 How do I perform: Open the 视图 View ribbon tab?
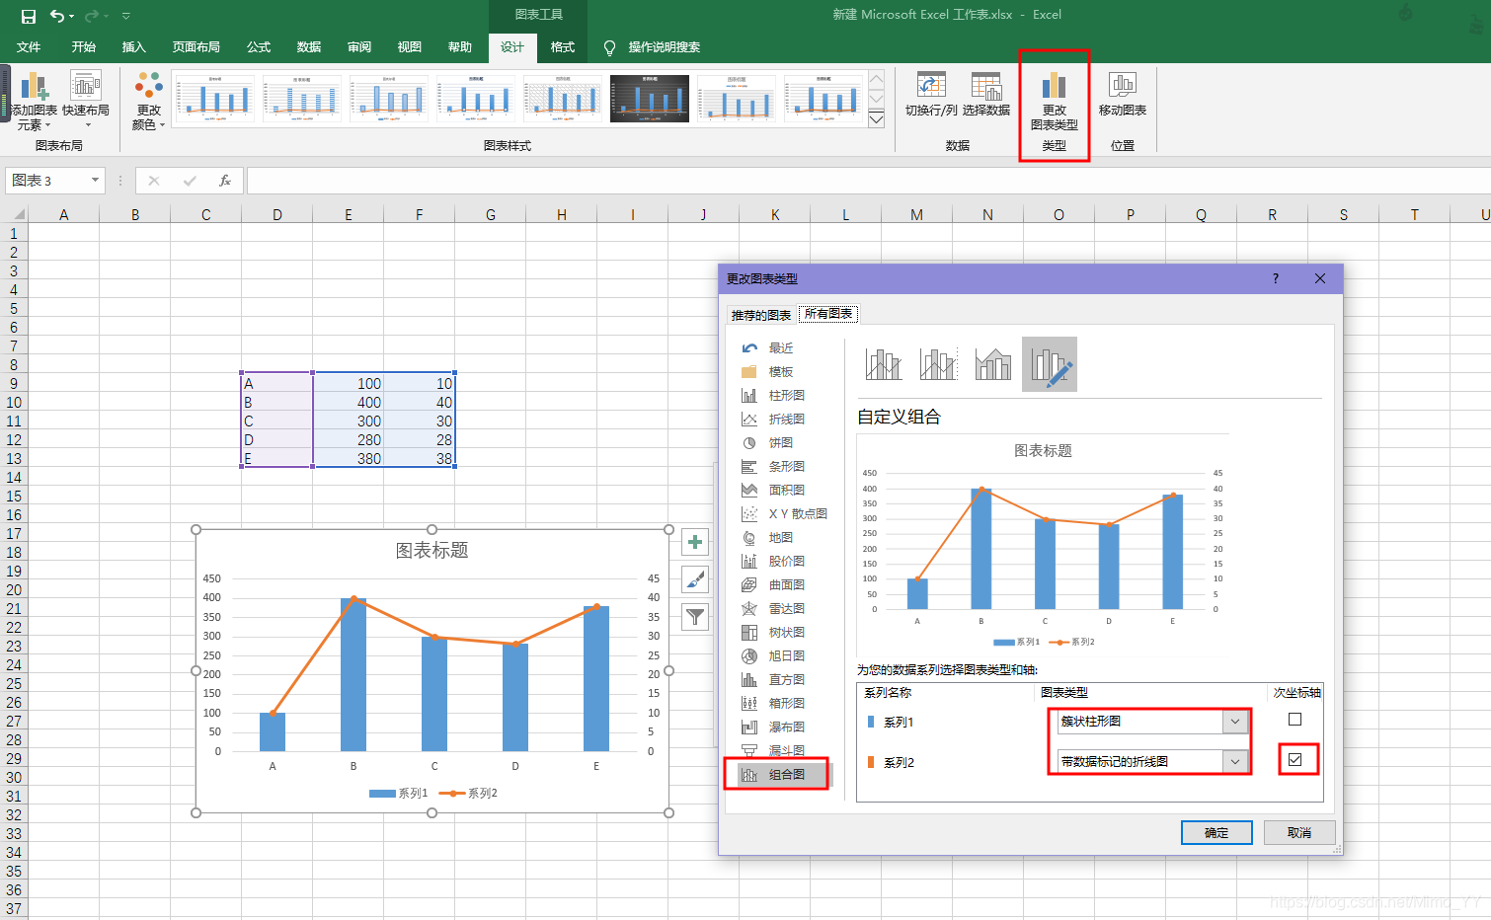coord(409,47)
